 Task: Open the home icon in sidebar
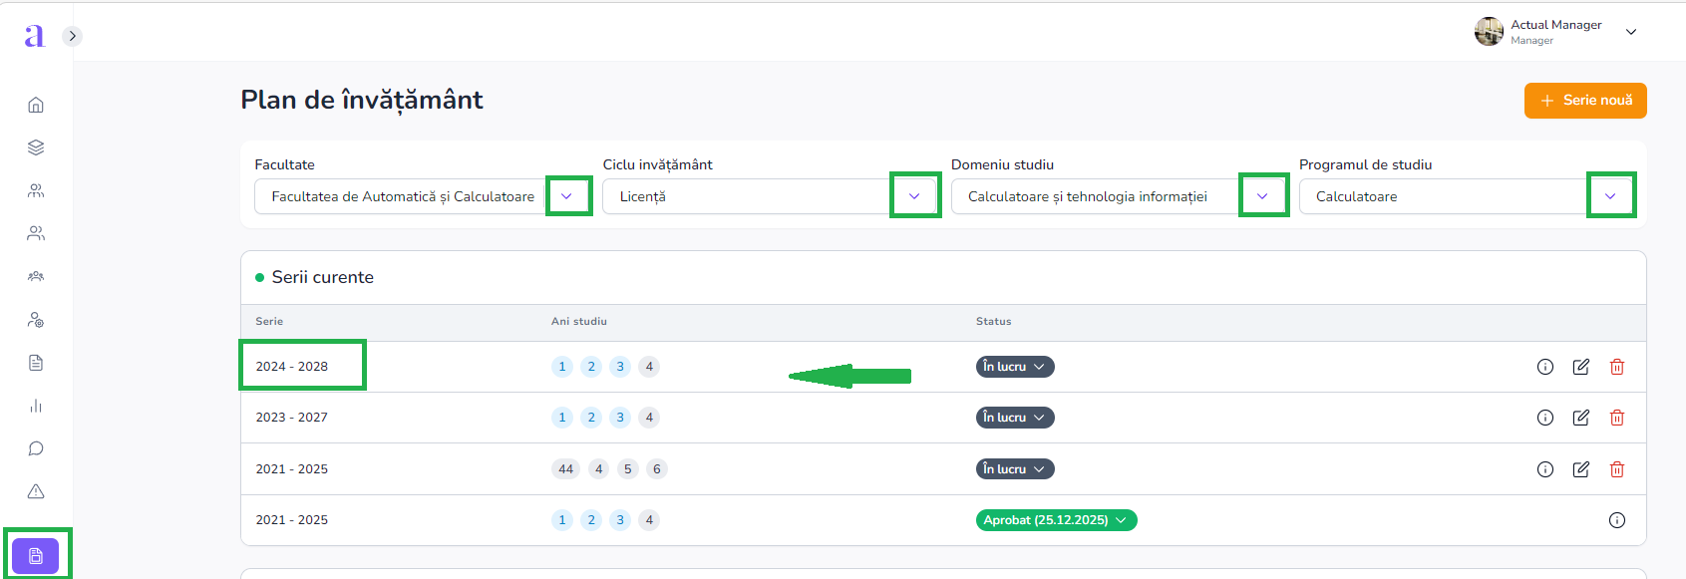point(36,105)
